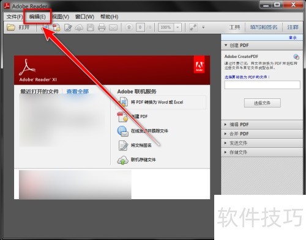Open the zoom level dropdown arrow
Viewport: 306px width, 240px height.
tap(177, 27)
